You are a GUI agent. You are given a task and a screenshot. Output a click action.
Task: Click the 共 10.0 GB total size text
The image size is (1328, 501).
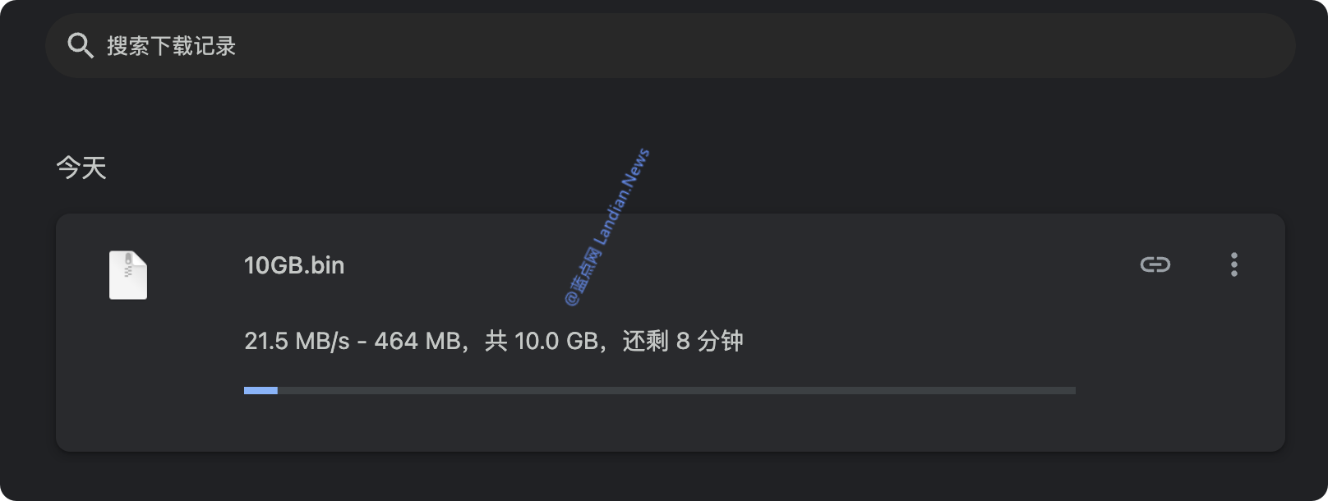(542, 341)
